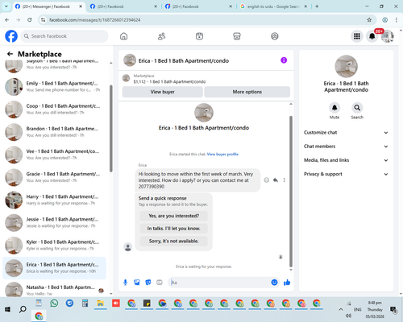
Task: Switch to Messenger | Facebook tab
Action: (49, 6)
